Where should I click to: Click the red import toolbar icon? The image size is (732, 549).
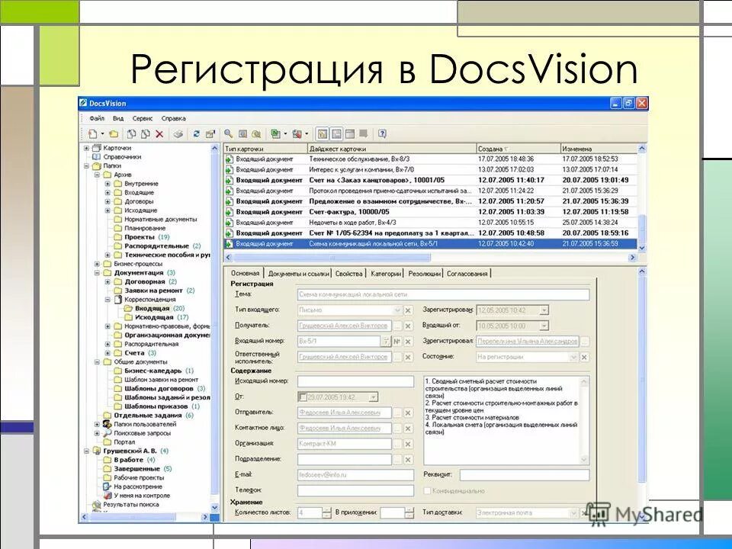(297, 134)
